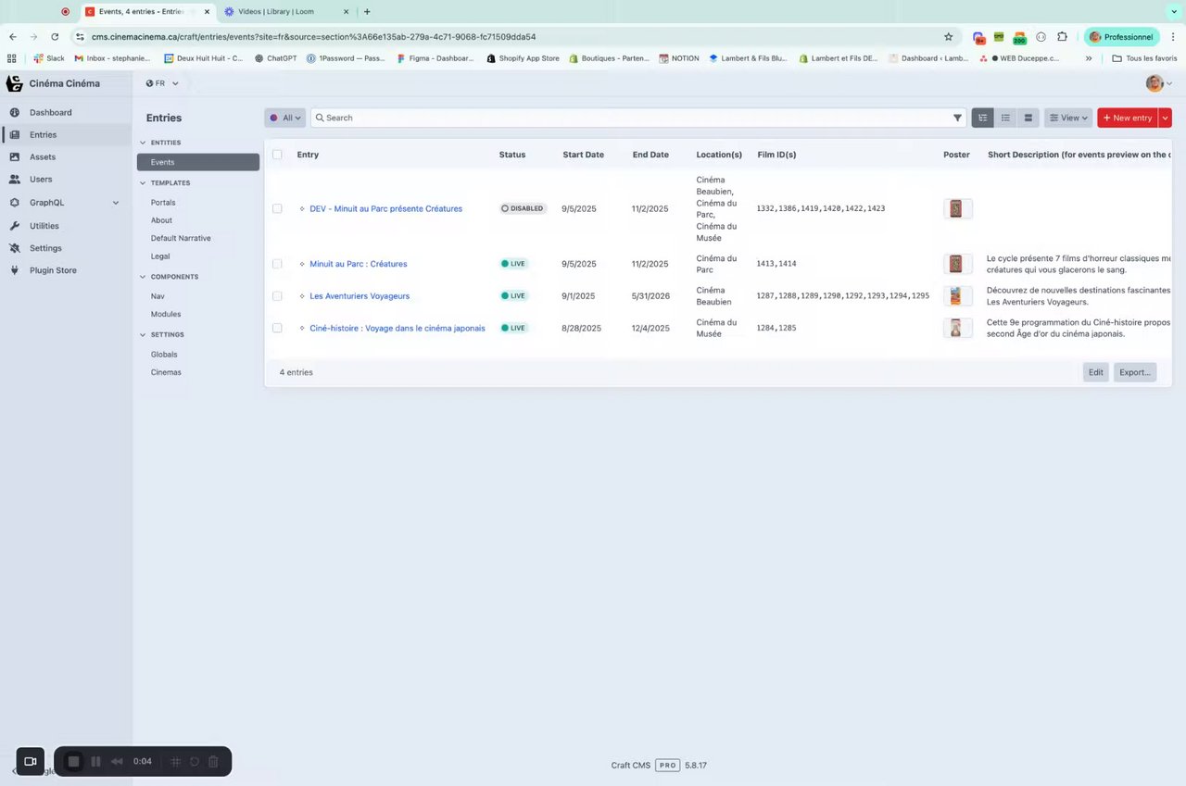Open DEV - Minuit au Parc présente Créatures
This screenshot has width=1186, height=786.
[385, 208]
